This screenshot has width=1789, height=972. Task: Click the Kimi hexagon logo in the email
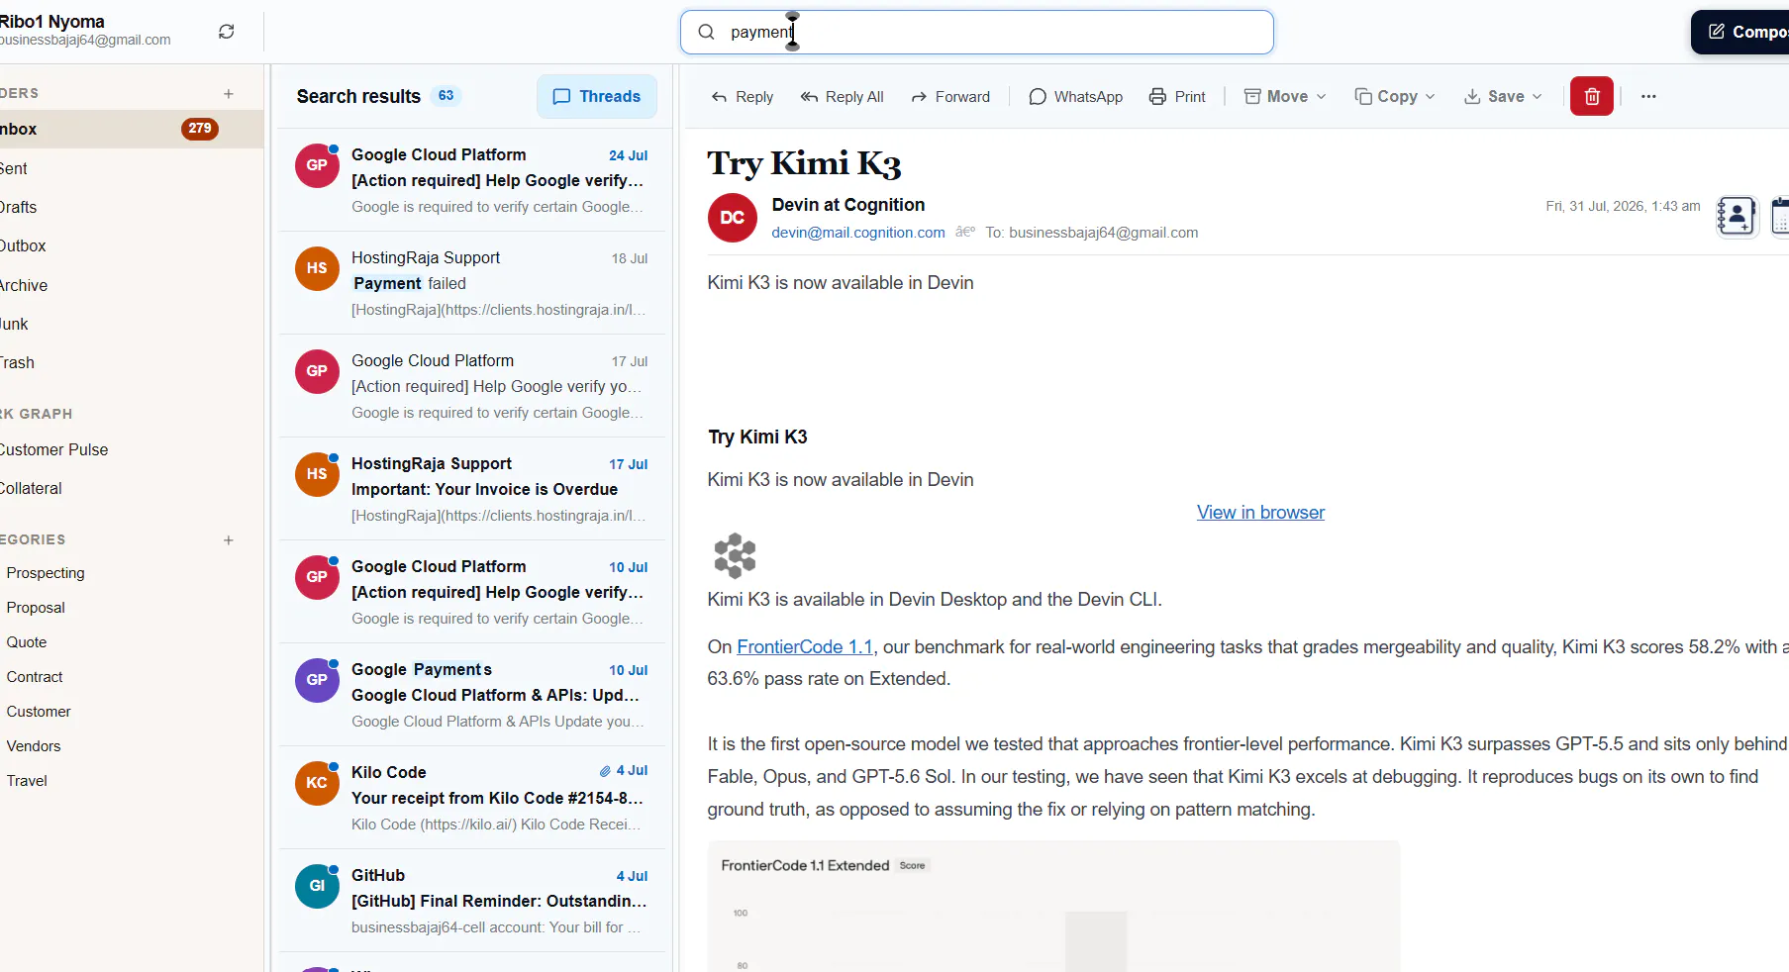(735, 555)
